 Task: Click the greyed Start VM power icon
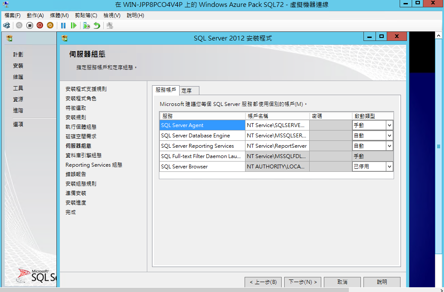19,25
